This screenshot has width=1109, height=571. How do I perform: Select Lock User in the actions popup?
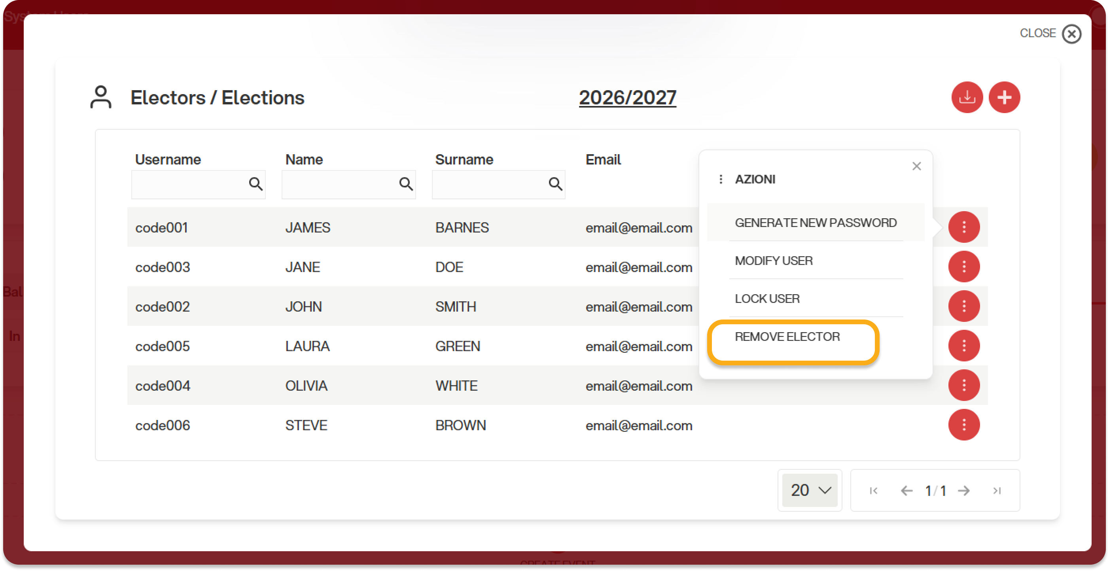coord(767,299)
